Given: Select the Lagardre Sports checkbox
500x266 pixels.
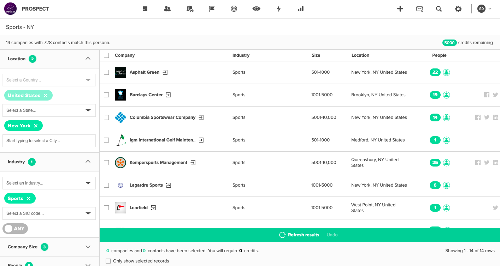Looking at the screenshot, I should pos(106,185).
